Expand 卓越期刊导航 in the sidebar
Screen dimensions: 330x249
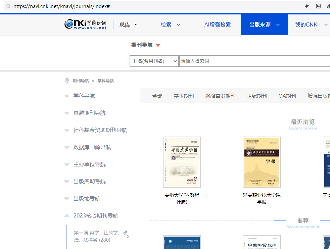89,113
